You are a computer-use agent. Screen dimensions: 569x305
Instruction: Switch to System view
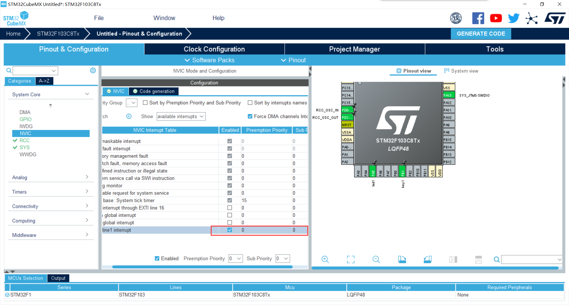click(x=461, y=71)
